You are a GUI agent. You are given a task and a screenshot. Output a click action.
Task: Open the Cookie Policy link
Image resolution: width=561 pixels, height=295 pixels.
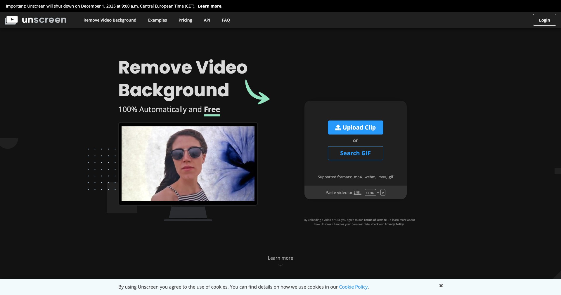[x=353, y=287]
